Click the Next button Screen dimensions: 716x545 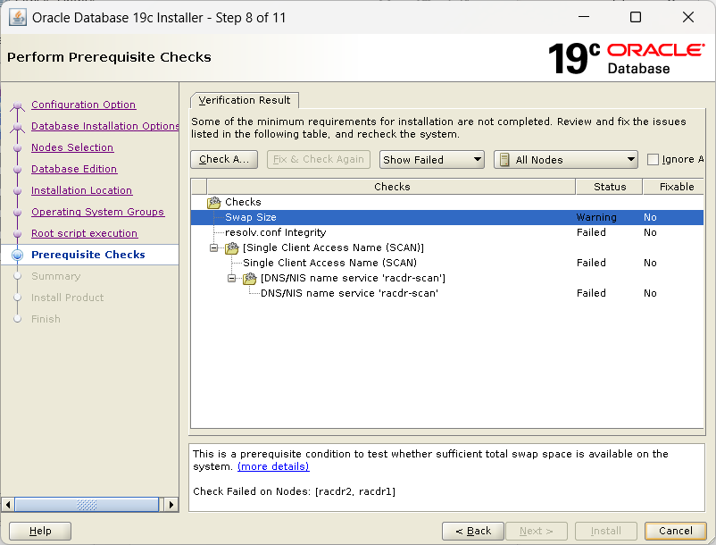[x=536, y=531]
